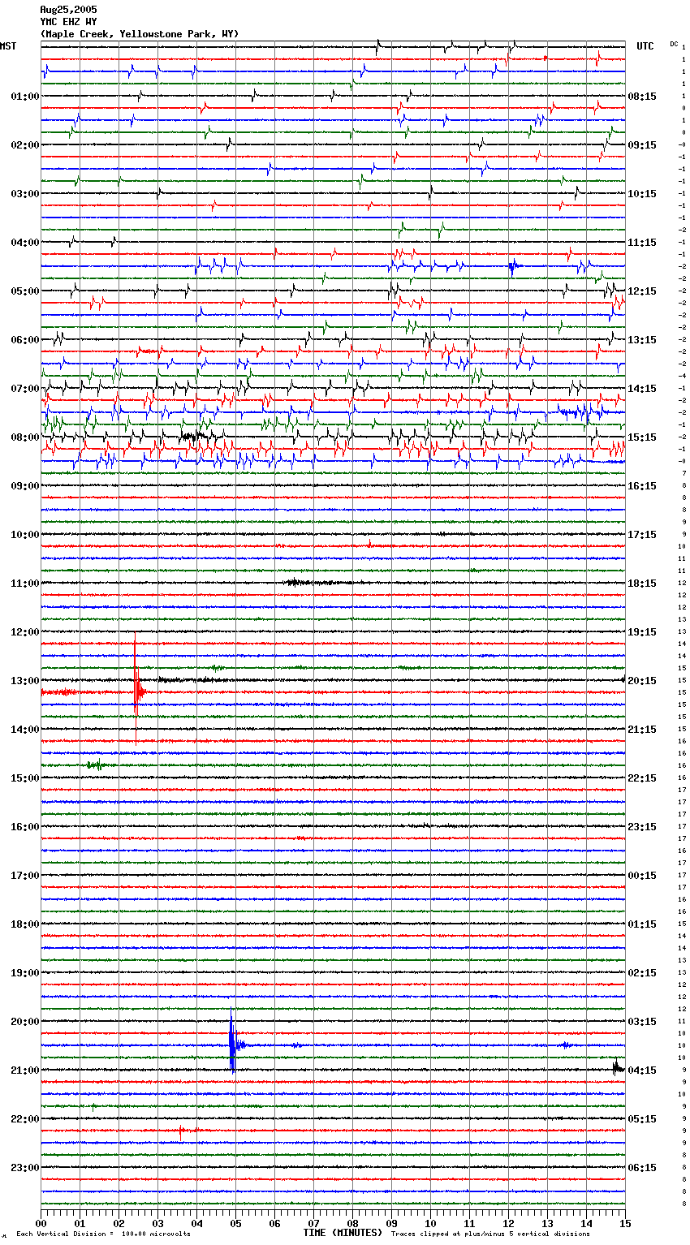Image resolution: width=690 pixels, height=1245 pixels.
Task: Click the 'TIME (MINUTES)' axis title
Action: [342, 1233]
